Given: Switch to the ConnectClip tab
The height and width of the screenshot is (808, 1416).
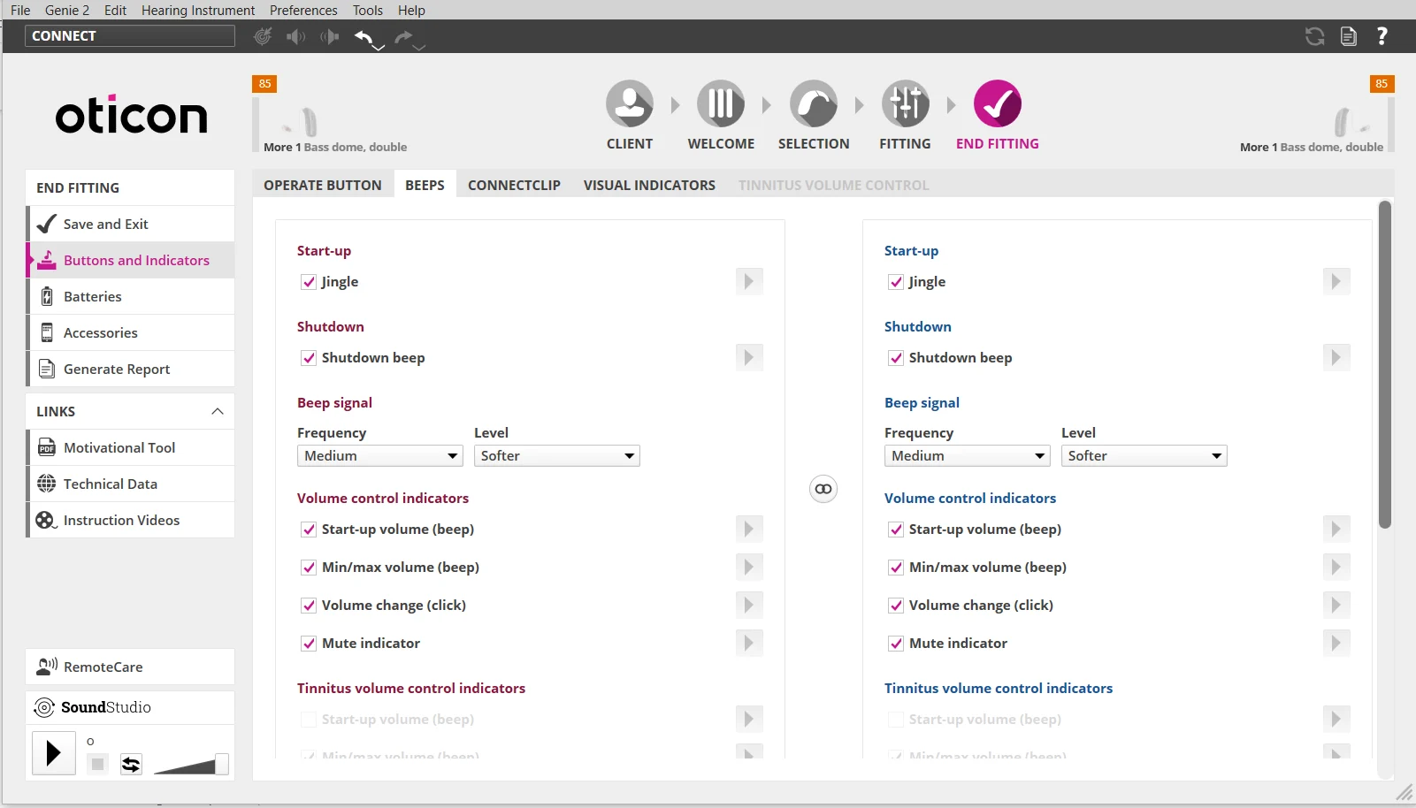Looking at the screenshot, I should coord(514,185).
